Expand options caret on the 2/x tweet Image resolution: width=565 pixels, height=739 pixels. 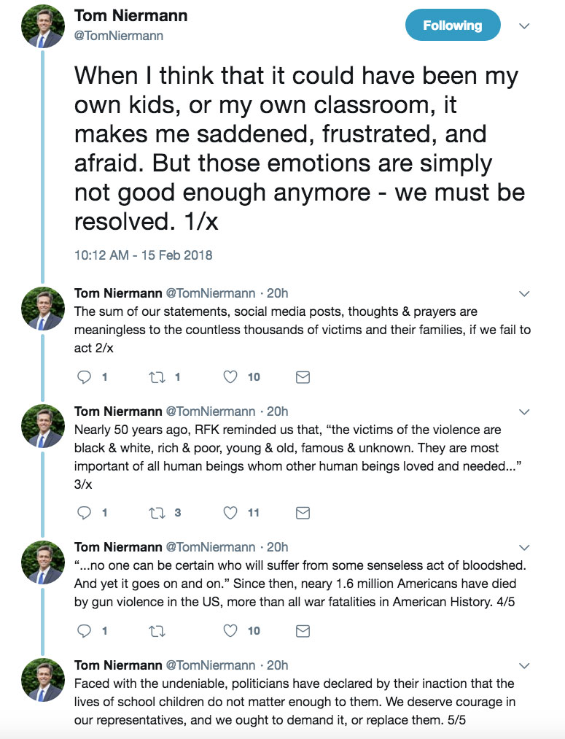[523, 294]
